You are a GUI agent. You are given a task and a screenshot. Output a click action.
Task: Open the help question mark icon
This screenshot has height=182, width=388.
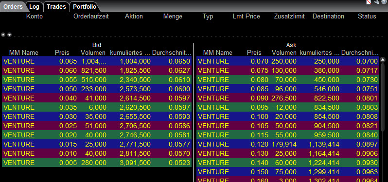(384, 2)
